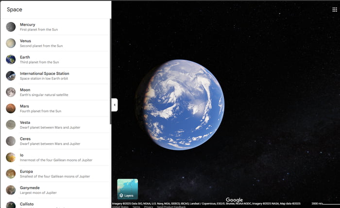
Task: Toggle the 2000 mi map scale units
Action: (325, 204)
